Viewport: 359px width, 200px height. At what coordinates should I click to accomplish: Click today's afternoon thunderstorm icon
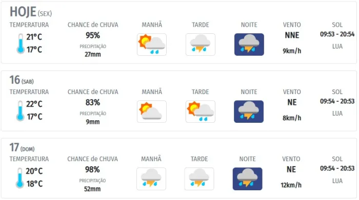(201, 45)
